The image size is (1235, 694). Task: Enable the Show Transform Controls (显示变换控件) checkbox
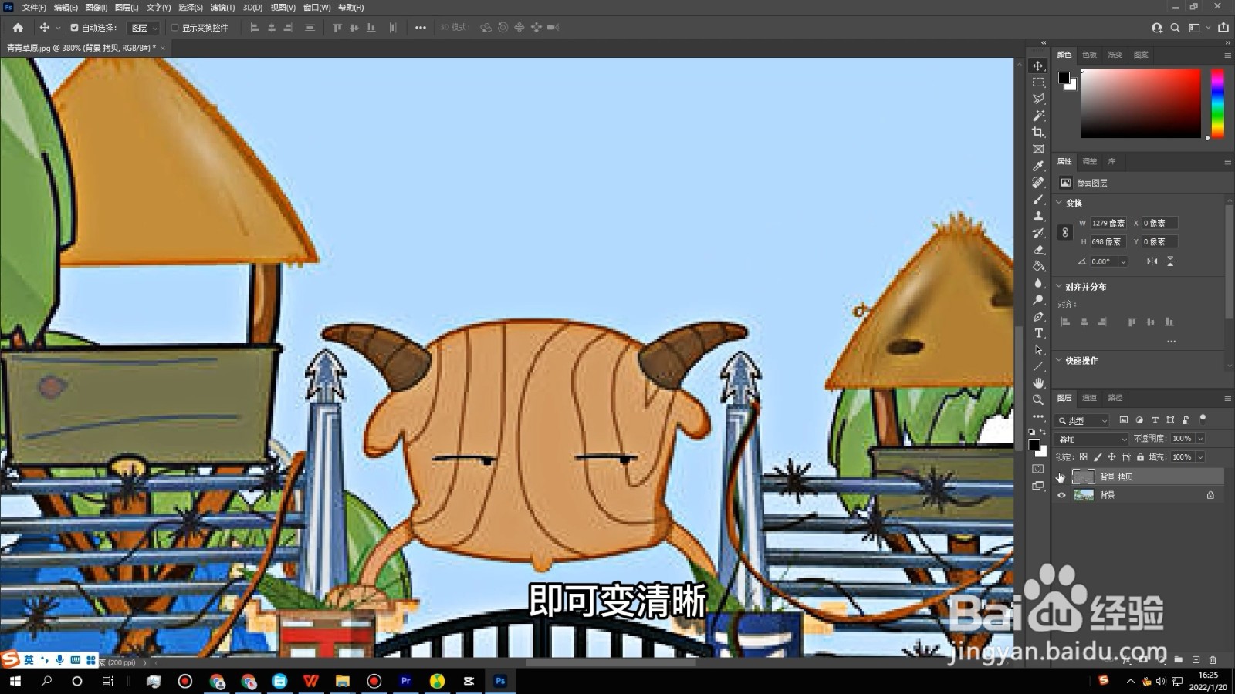174,28
